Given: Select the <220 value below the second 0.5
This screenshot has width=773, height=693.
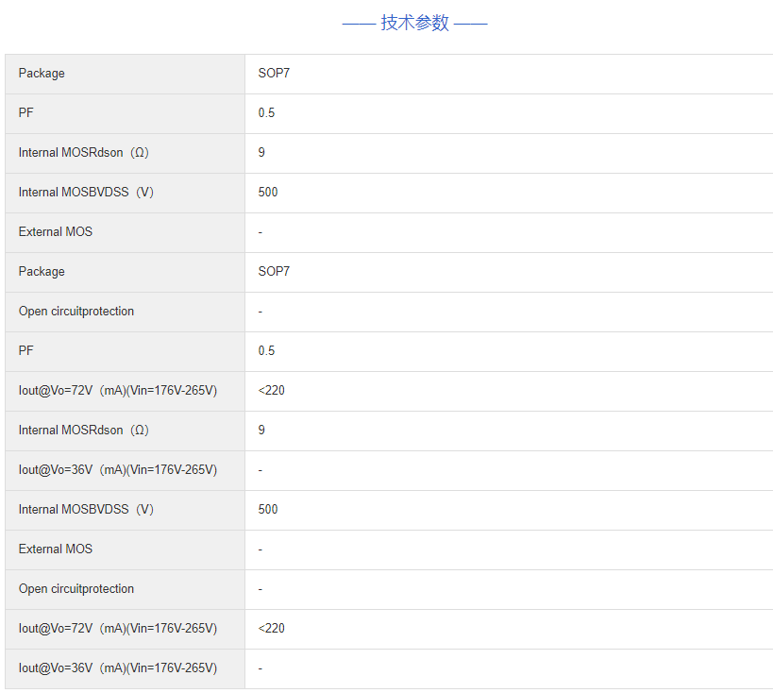Looking at the screenshot, I should [271, 391].
